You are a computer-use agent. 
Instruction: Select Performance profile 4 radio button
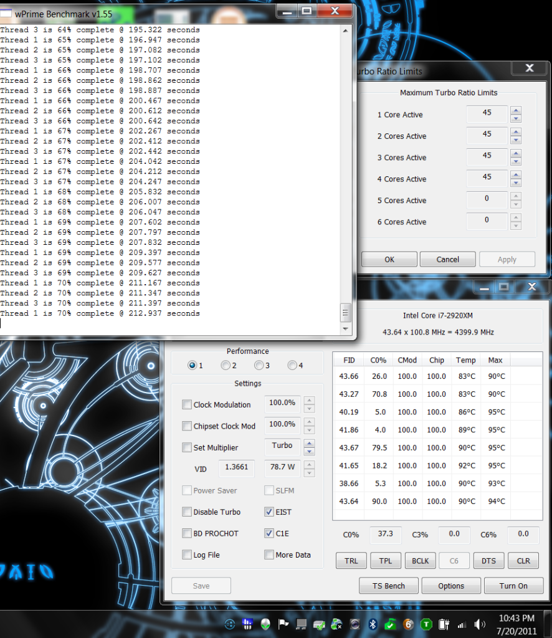tap(292, 365)
